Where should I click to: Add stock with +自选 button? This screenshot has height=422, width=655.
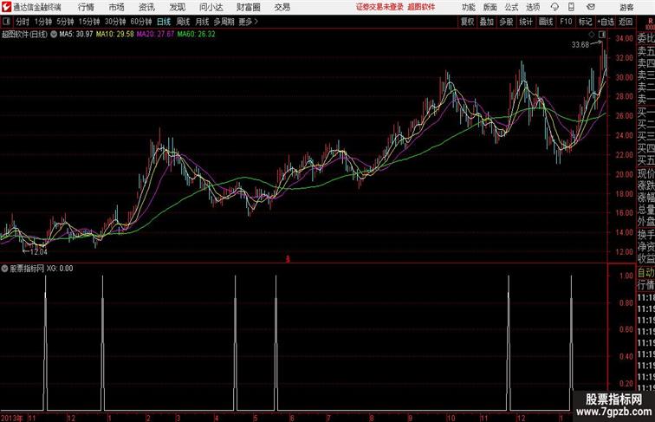coord(606,22)
